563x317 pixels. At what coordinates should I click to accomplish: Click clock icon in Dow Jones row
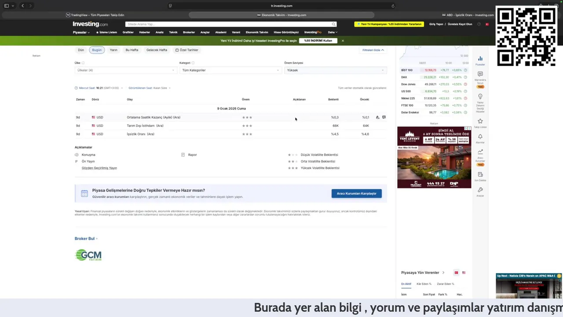[465, 84]
